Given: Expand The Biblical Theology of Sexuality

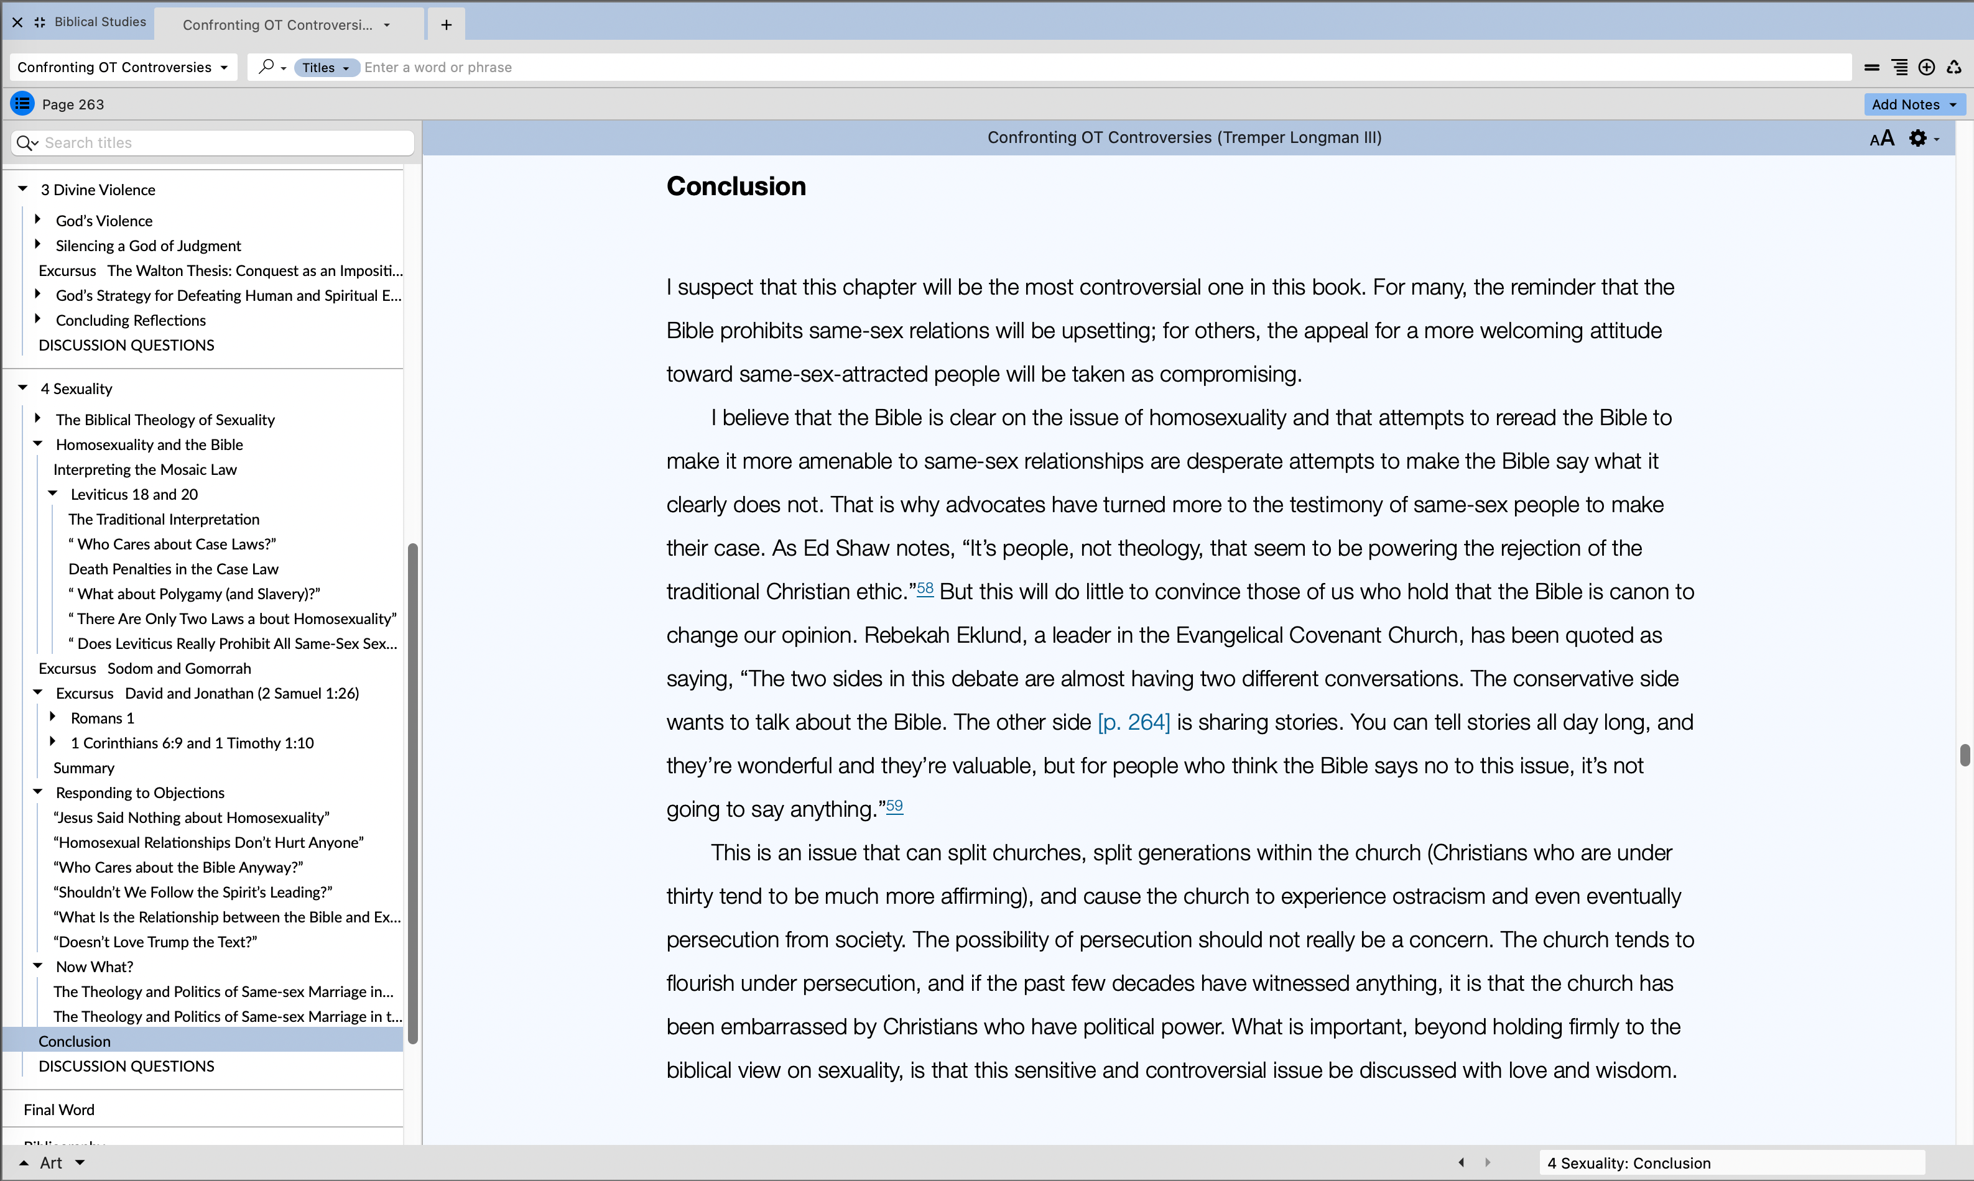Looking at the screenshot, I should 37,418.
